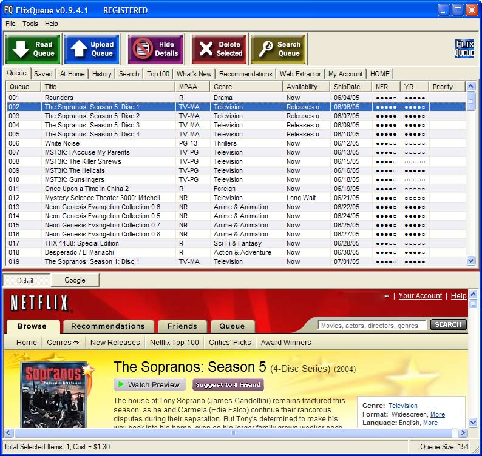This screenshot has width=482, height=456.
Task: Click the Search Queue magnifier button
Action: pos(278,49)
